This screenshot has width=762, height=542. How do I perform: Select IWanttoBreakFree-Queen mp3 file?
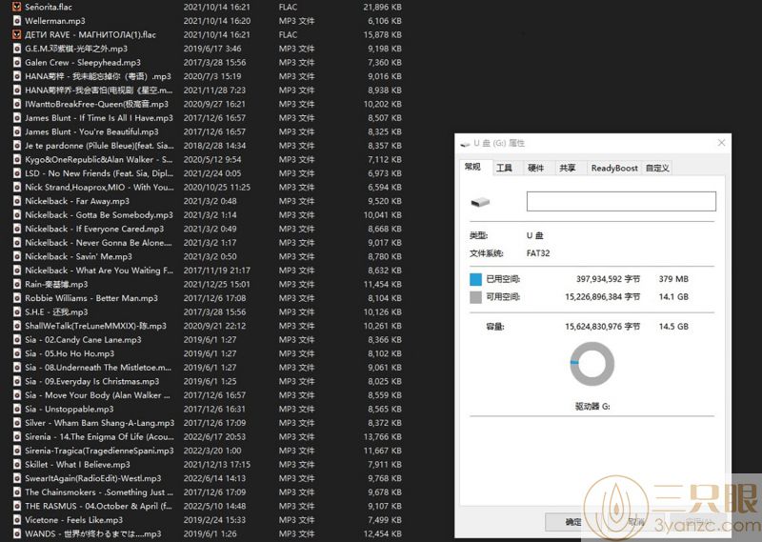[97, 104]
